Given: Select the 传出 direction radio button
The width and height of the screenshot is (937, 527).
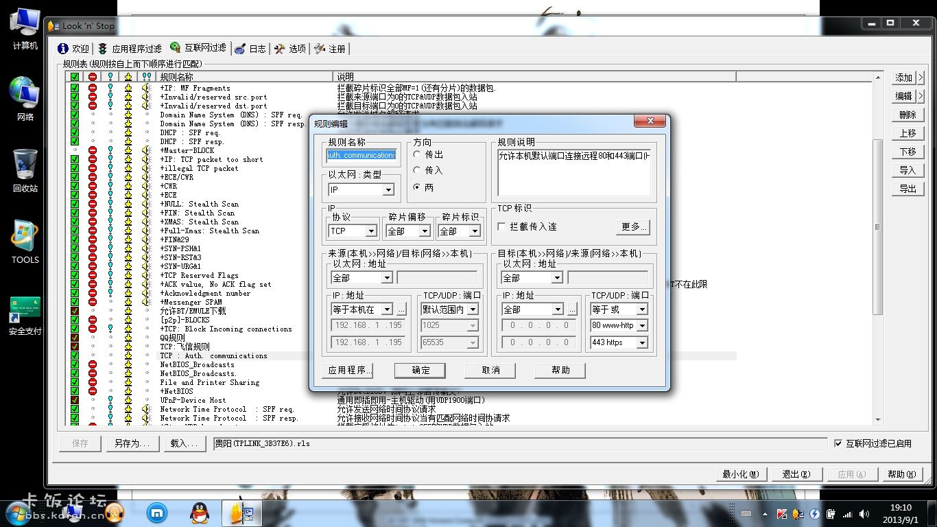Looking at the screenshot, I should pyautogui.click(x=416, y=154).
